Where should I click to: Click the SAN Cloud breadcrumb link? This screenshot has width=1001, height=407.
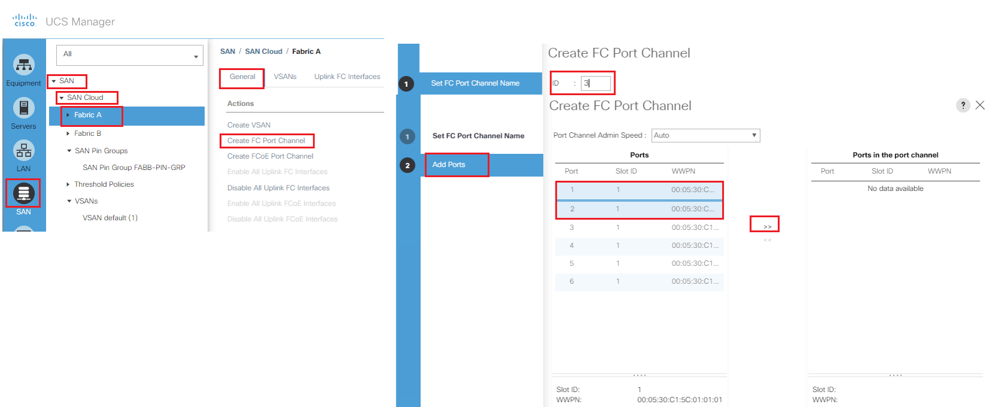[x=263, y=51]
